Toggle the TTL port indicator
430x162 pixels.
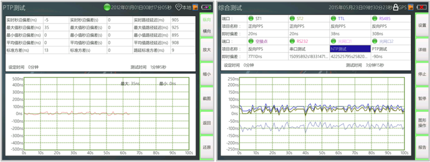pos(333,19)
